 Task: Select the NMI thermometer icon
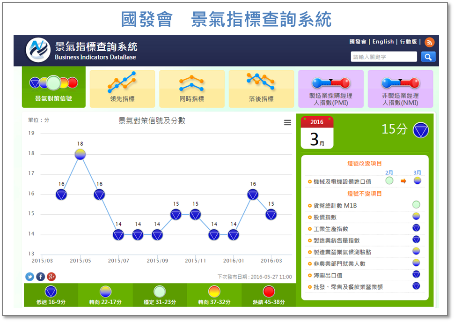(x=400, y=84)
